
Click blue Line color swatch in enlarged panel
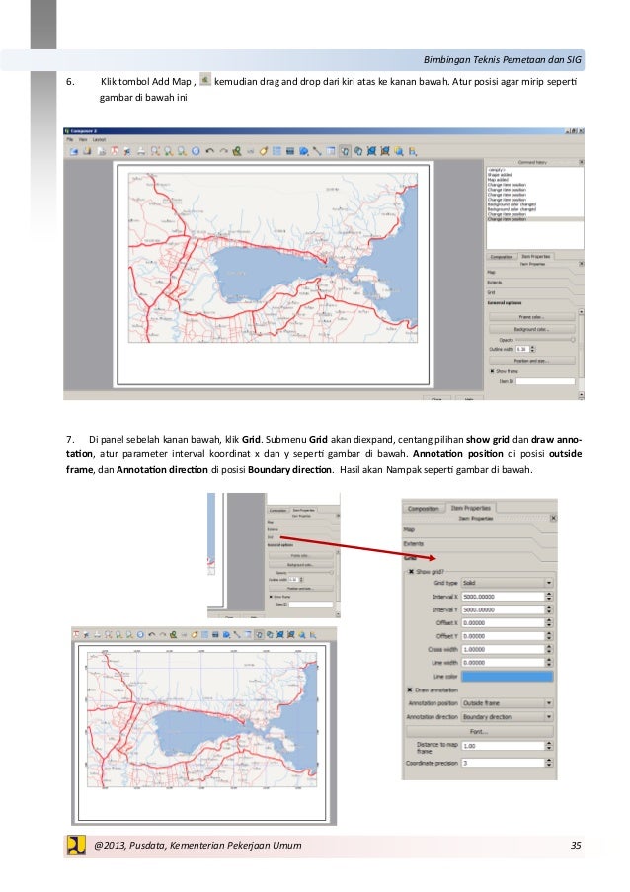click(507, 677)
